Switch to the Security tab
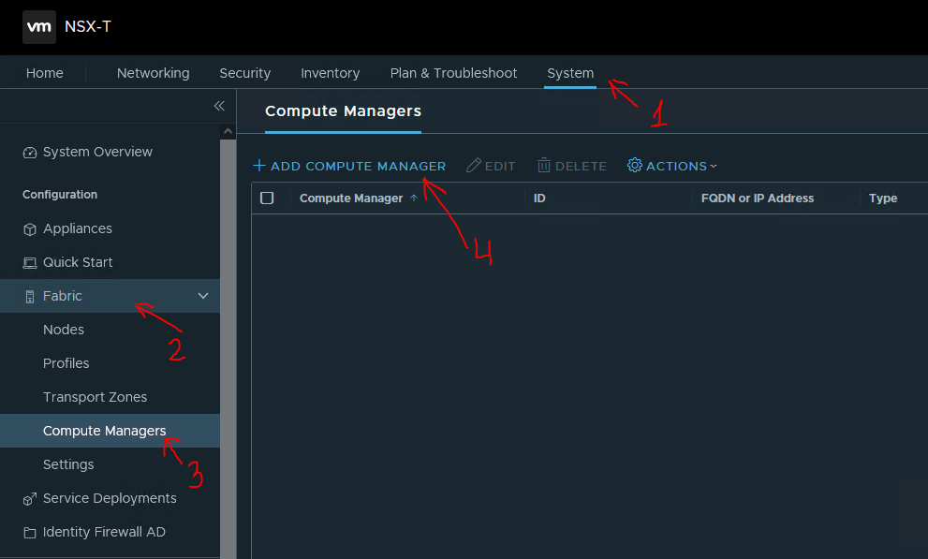This screenshot has height=559, width=928. pyautogui.click(x=245, y=73)
